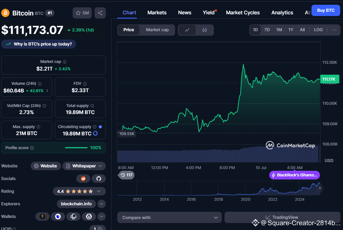Open the first orange wallet icon
Viewport: 343px width, 230px height.
pos(42,217)
